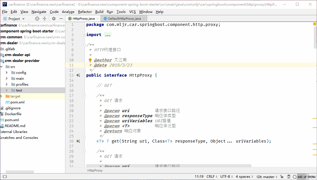The height and width of the screenshot is (180, 317).
Task: Click the Git: master branch widget
Action: coord(267,177)
